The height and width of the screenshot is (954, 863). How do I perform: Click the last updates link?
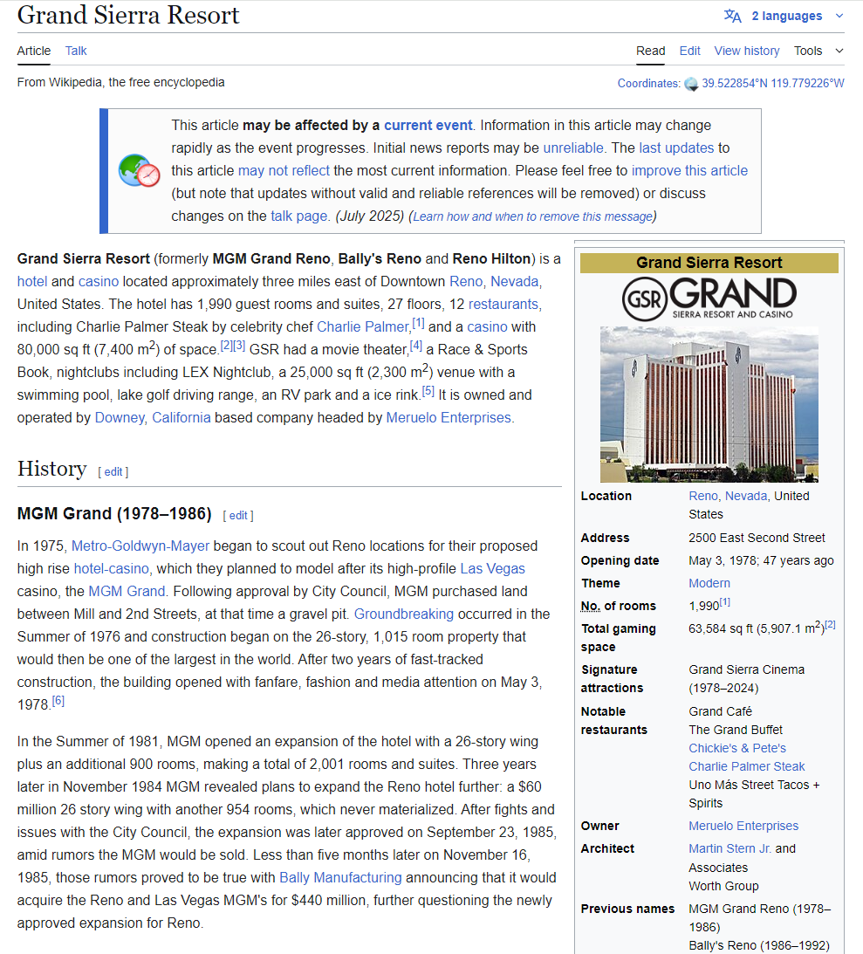[676, 148]
